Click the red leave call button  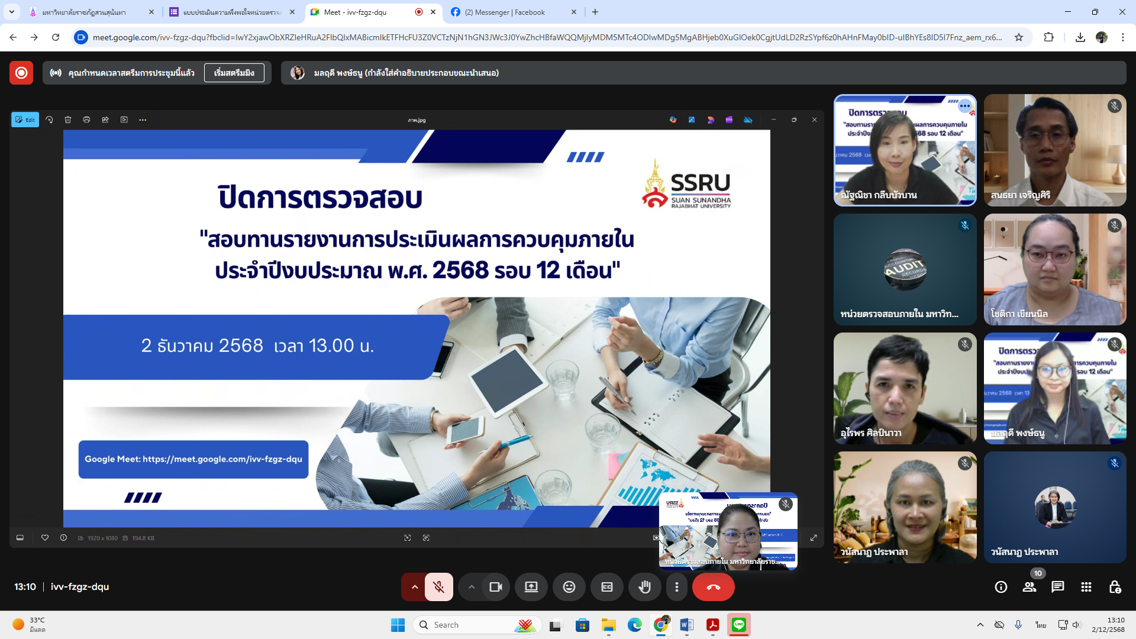pos(713,587)
